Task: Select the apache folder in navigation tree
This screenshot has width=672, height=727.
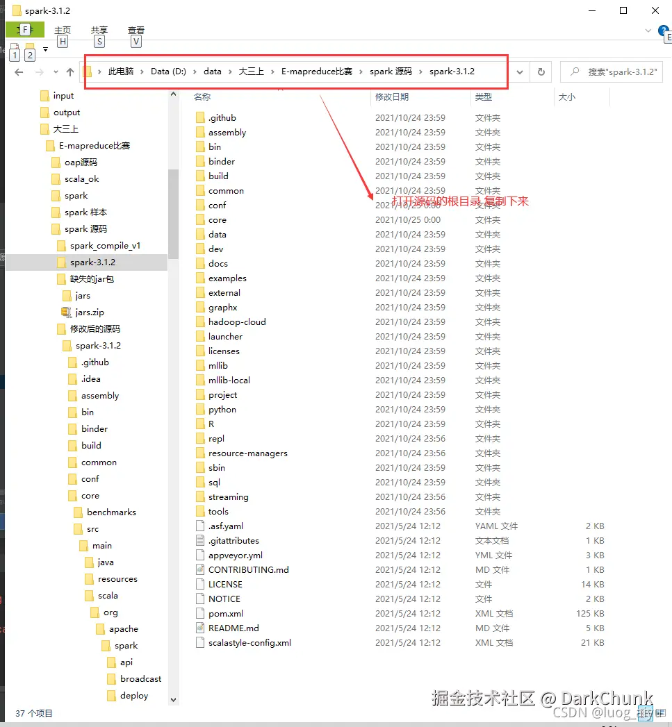Action: pos(117,629)
